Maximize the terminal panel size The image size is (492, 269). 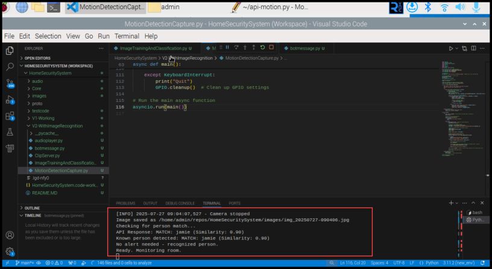pyautogui.click(x=473, y=203)
